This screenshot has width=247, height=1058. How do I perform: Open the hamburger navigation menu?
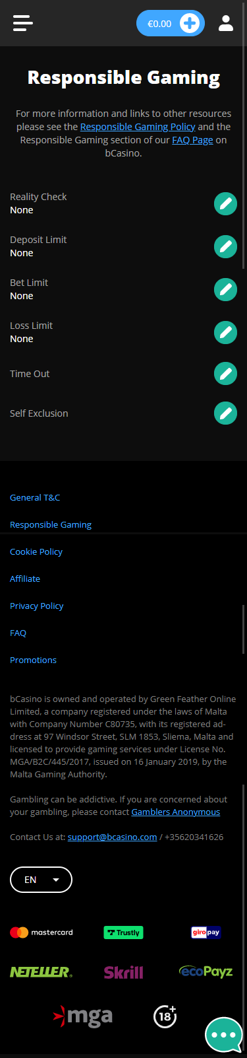click(x=22, y=23)
